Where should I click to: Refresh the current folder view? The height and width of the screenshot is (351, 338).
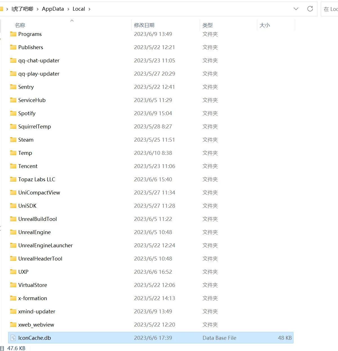pos(310,9)
